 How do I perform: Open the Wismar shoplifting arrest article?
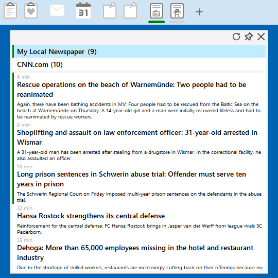137,137
